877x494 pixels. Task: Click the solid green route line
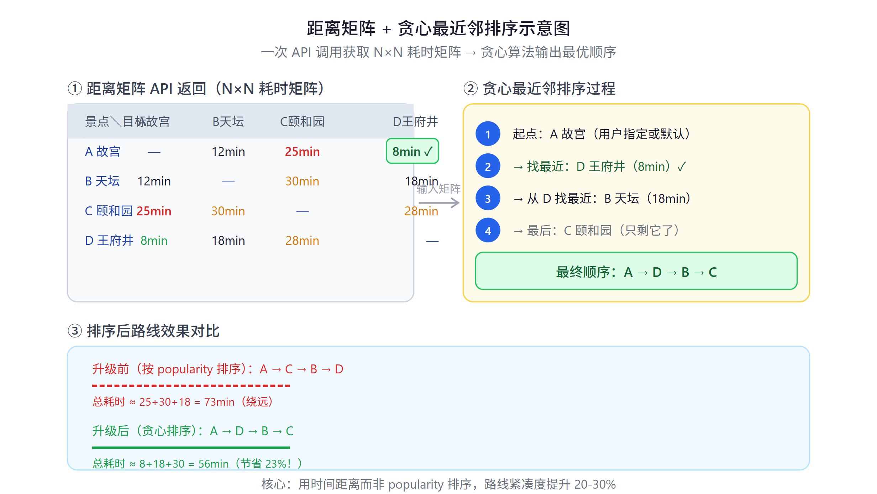point(191,447)
